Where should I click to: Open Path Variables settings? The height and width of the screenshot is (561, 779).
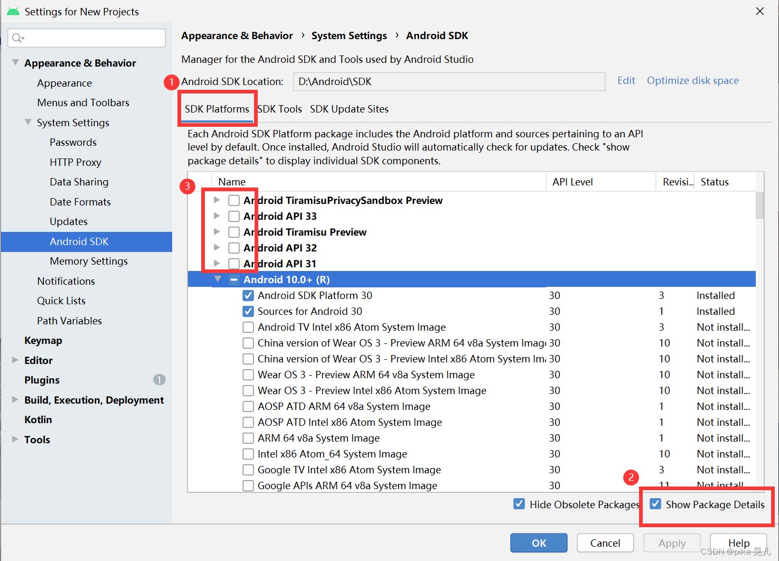point(70,321)
